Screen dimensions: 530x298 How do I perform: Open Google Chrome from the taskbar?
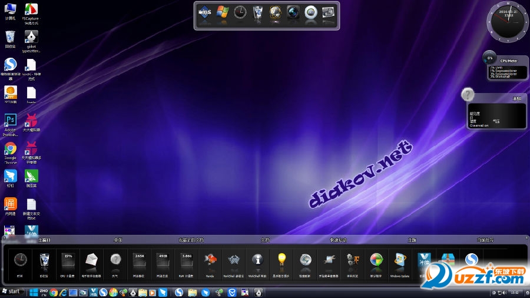pos(54,293)
